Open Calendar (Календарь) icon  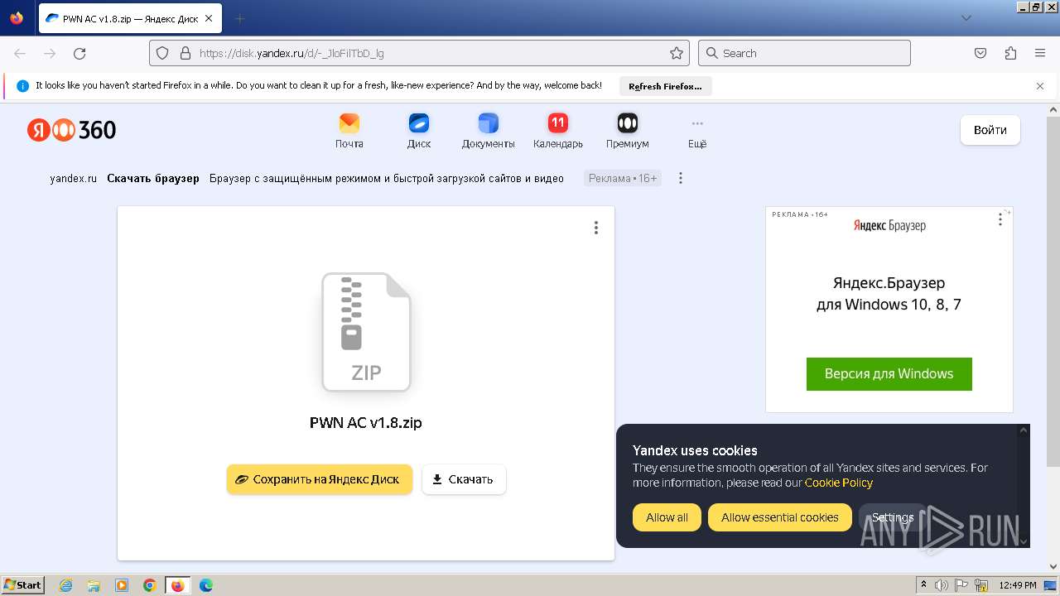[558, 131]
